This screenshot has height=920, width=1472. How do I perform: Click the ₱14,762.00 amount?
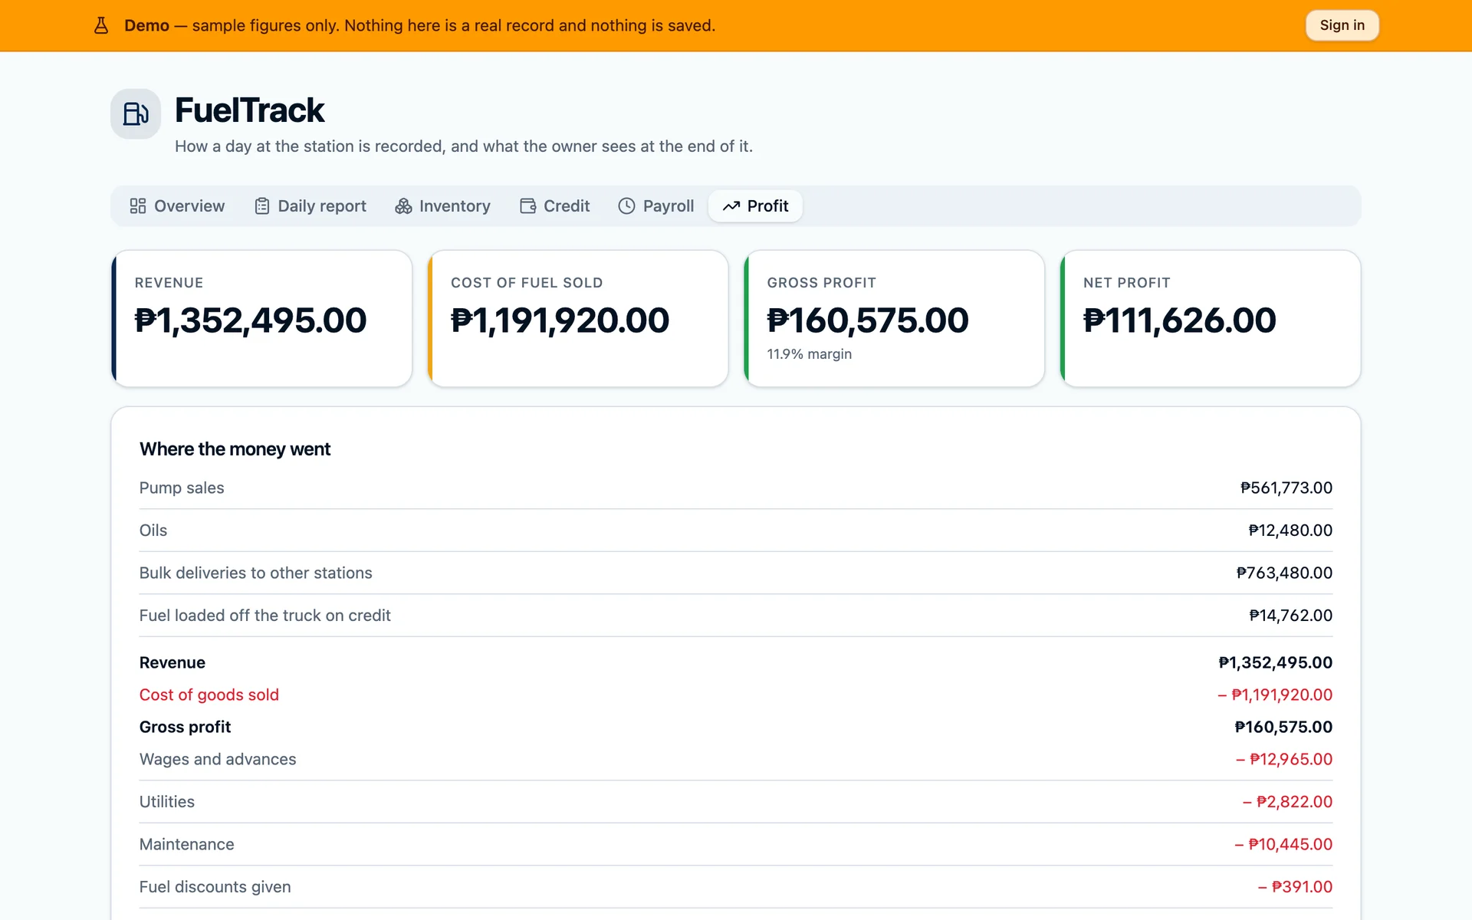[x=1291, y=616]
